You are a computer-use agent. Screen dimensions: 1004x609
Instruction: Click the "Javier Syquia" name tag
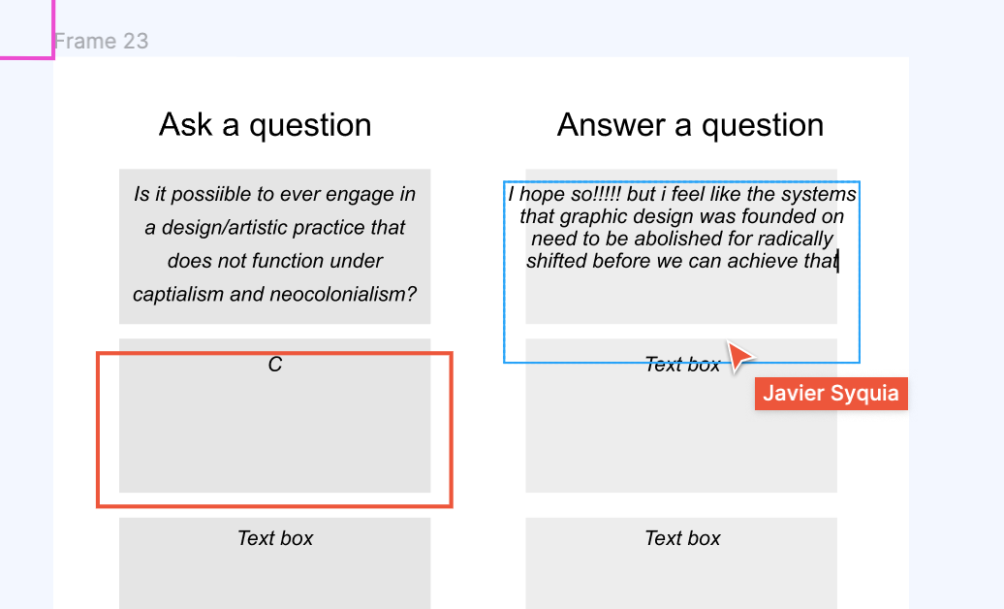[831, 394]
